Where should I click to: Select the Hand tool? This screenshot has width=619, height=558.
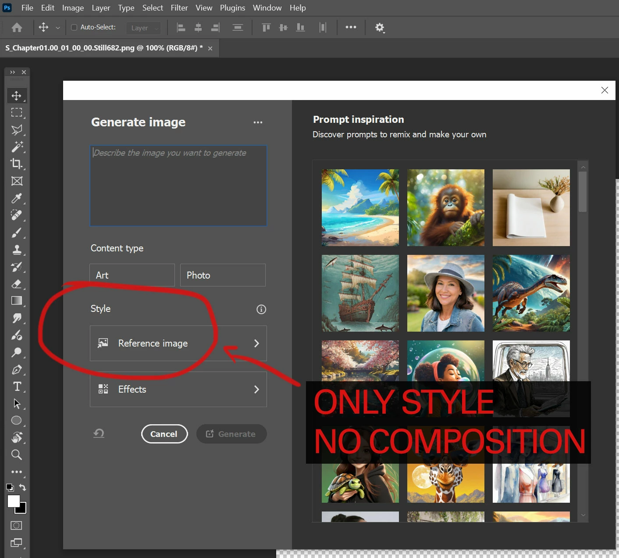click(17, 437)
